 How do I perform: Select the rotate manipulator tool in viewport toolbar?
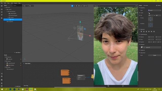pyautogui.click(x=74, y=6)
